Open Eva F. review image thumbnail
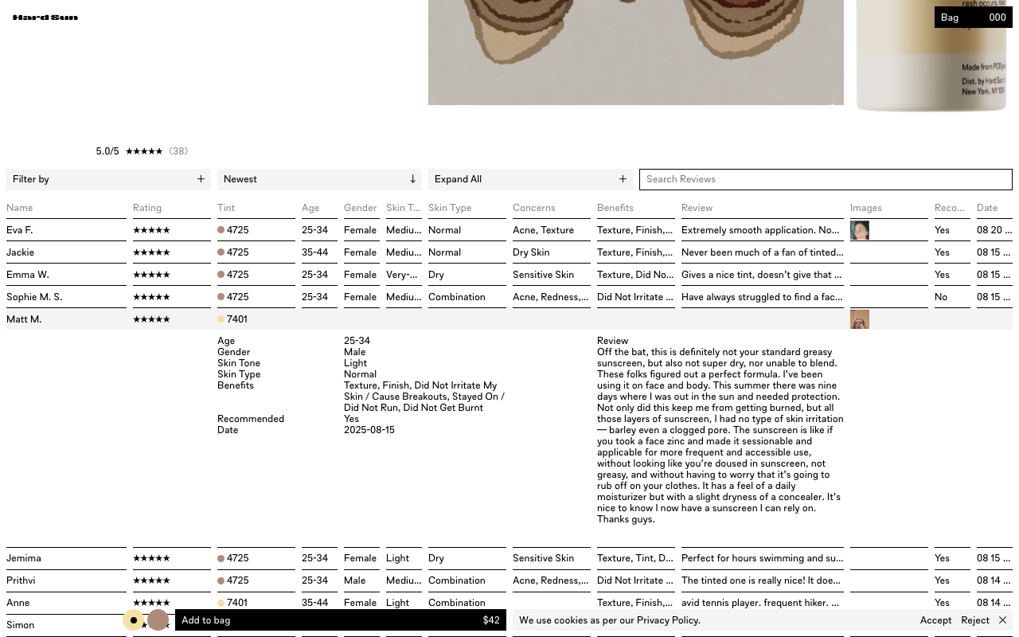 pyautogui.click(x=860, y=230)
